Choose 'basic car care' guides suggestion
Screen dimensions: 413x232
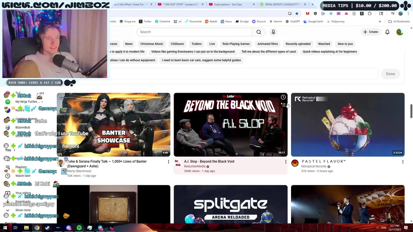tap(201, 60)
